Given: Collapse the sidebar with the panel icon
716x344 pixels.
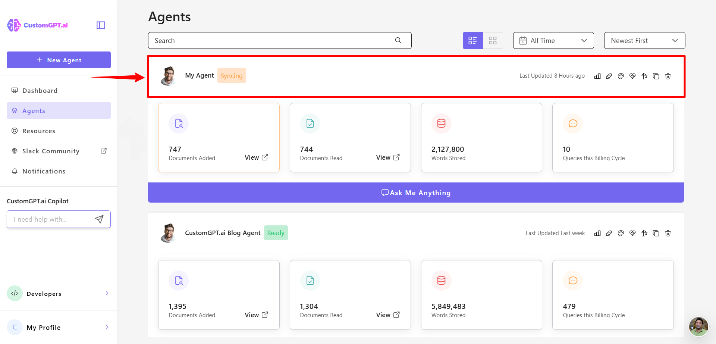Looking at the screenshot, I should click(x=101, y=25).
